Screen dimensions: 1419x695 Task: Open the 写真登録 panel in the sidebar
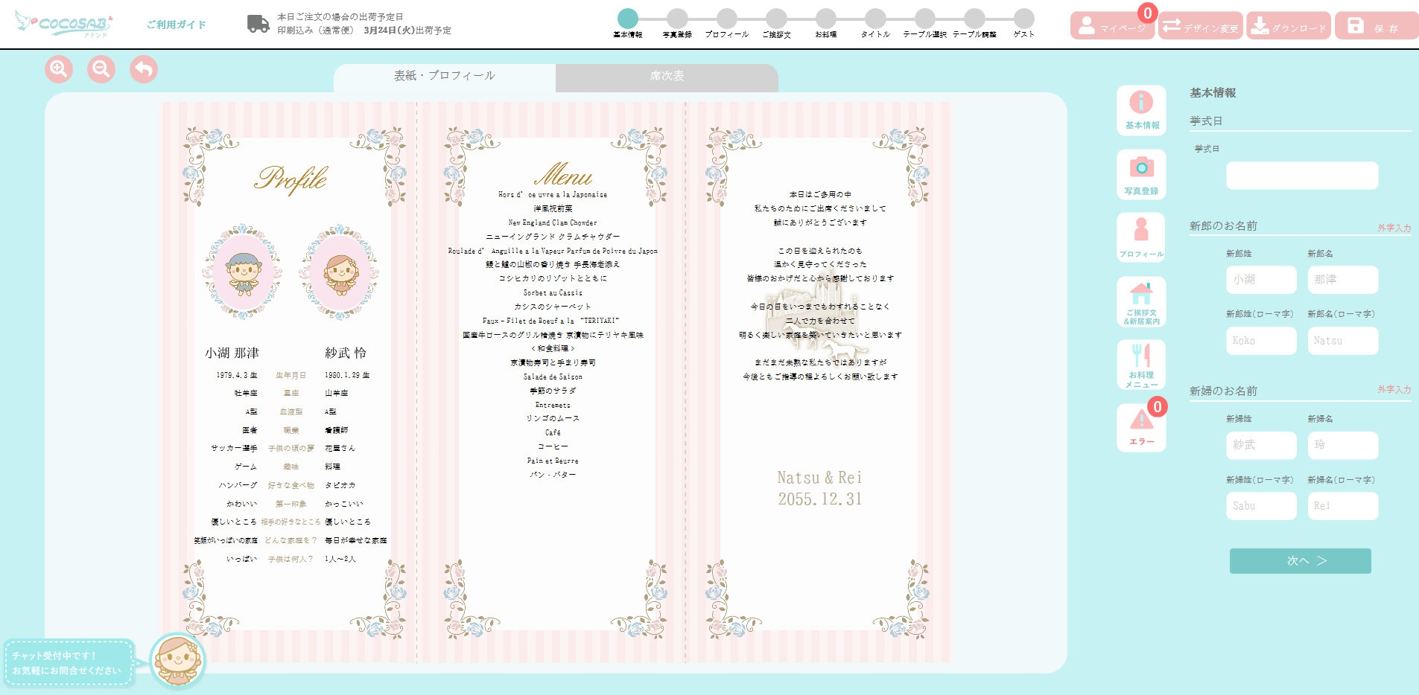1141,173
